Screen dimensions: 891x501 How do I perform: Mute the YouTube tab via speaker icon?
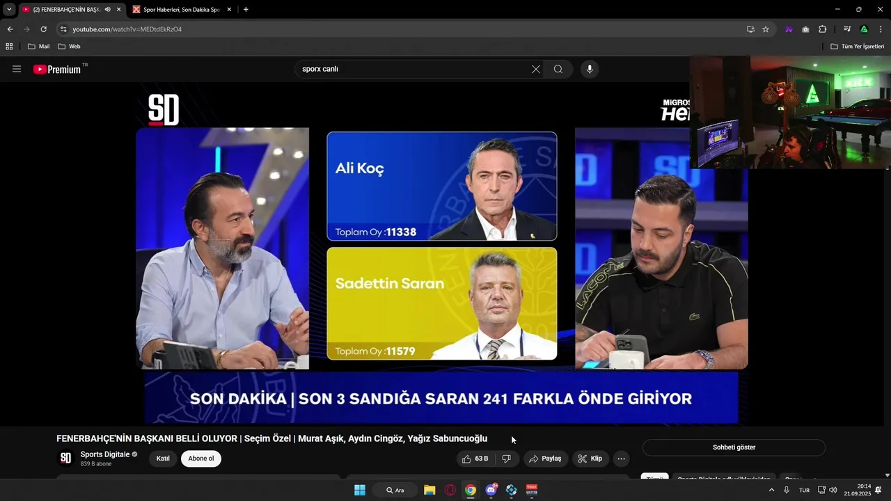pos(107,10)
